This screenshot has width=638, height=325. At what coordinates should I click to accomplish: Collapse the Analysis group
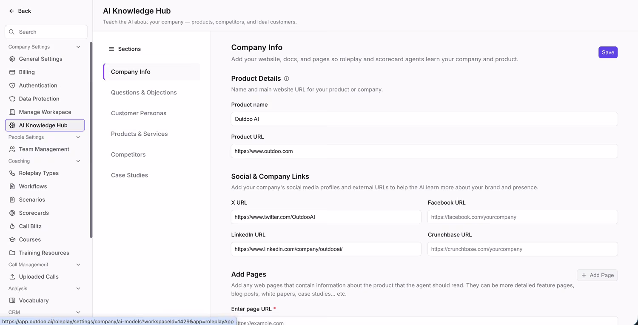tap(78, 288)
